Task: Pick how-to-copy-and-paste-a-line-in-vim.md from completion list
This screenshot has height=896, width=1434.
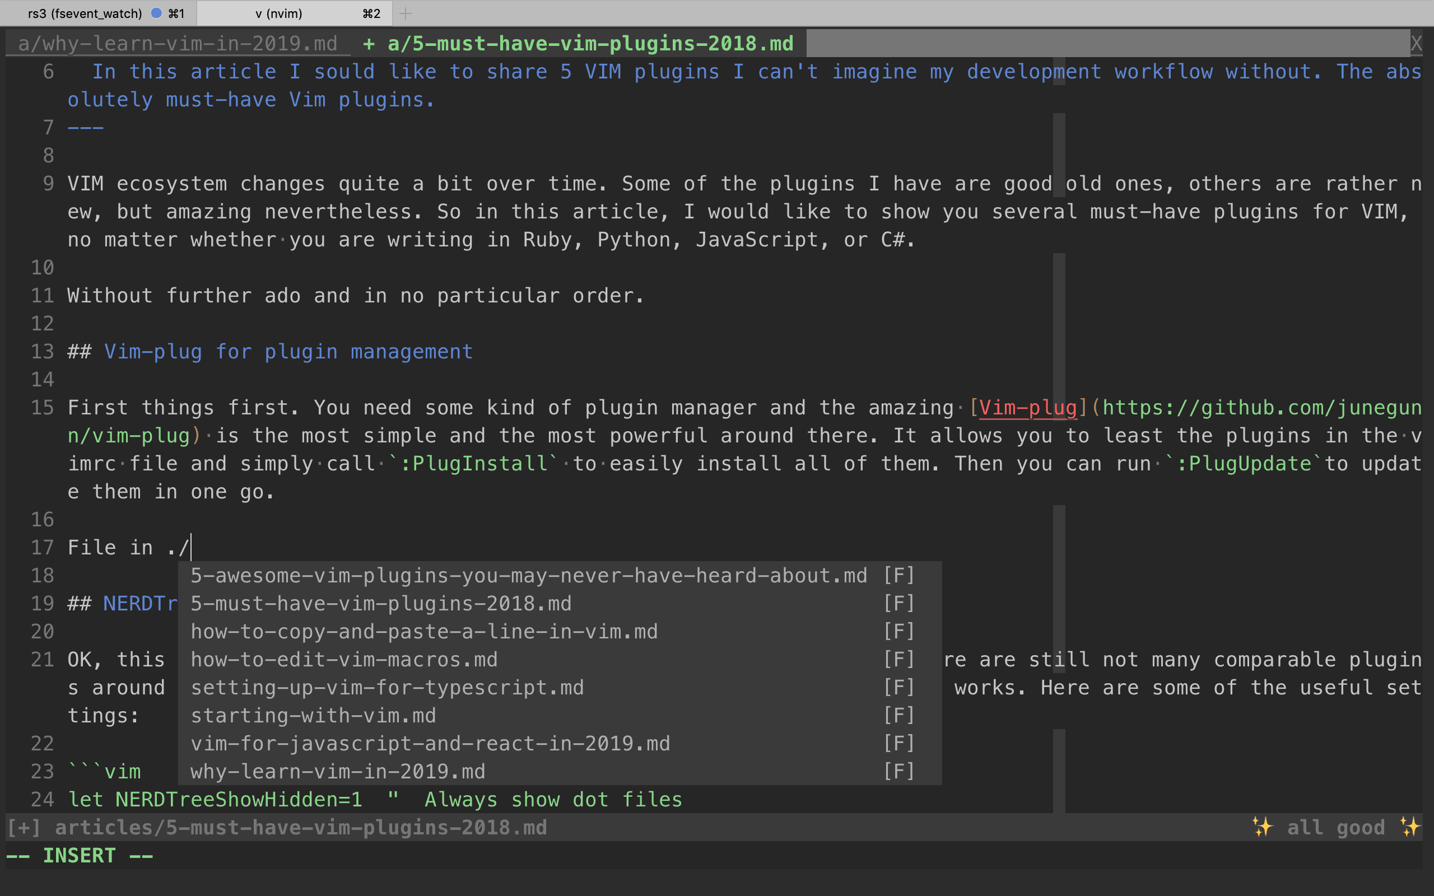Action: (423, 631)
